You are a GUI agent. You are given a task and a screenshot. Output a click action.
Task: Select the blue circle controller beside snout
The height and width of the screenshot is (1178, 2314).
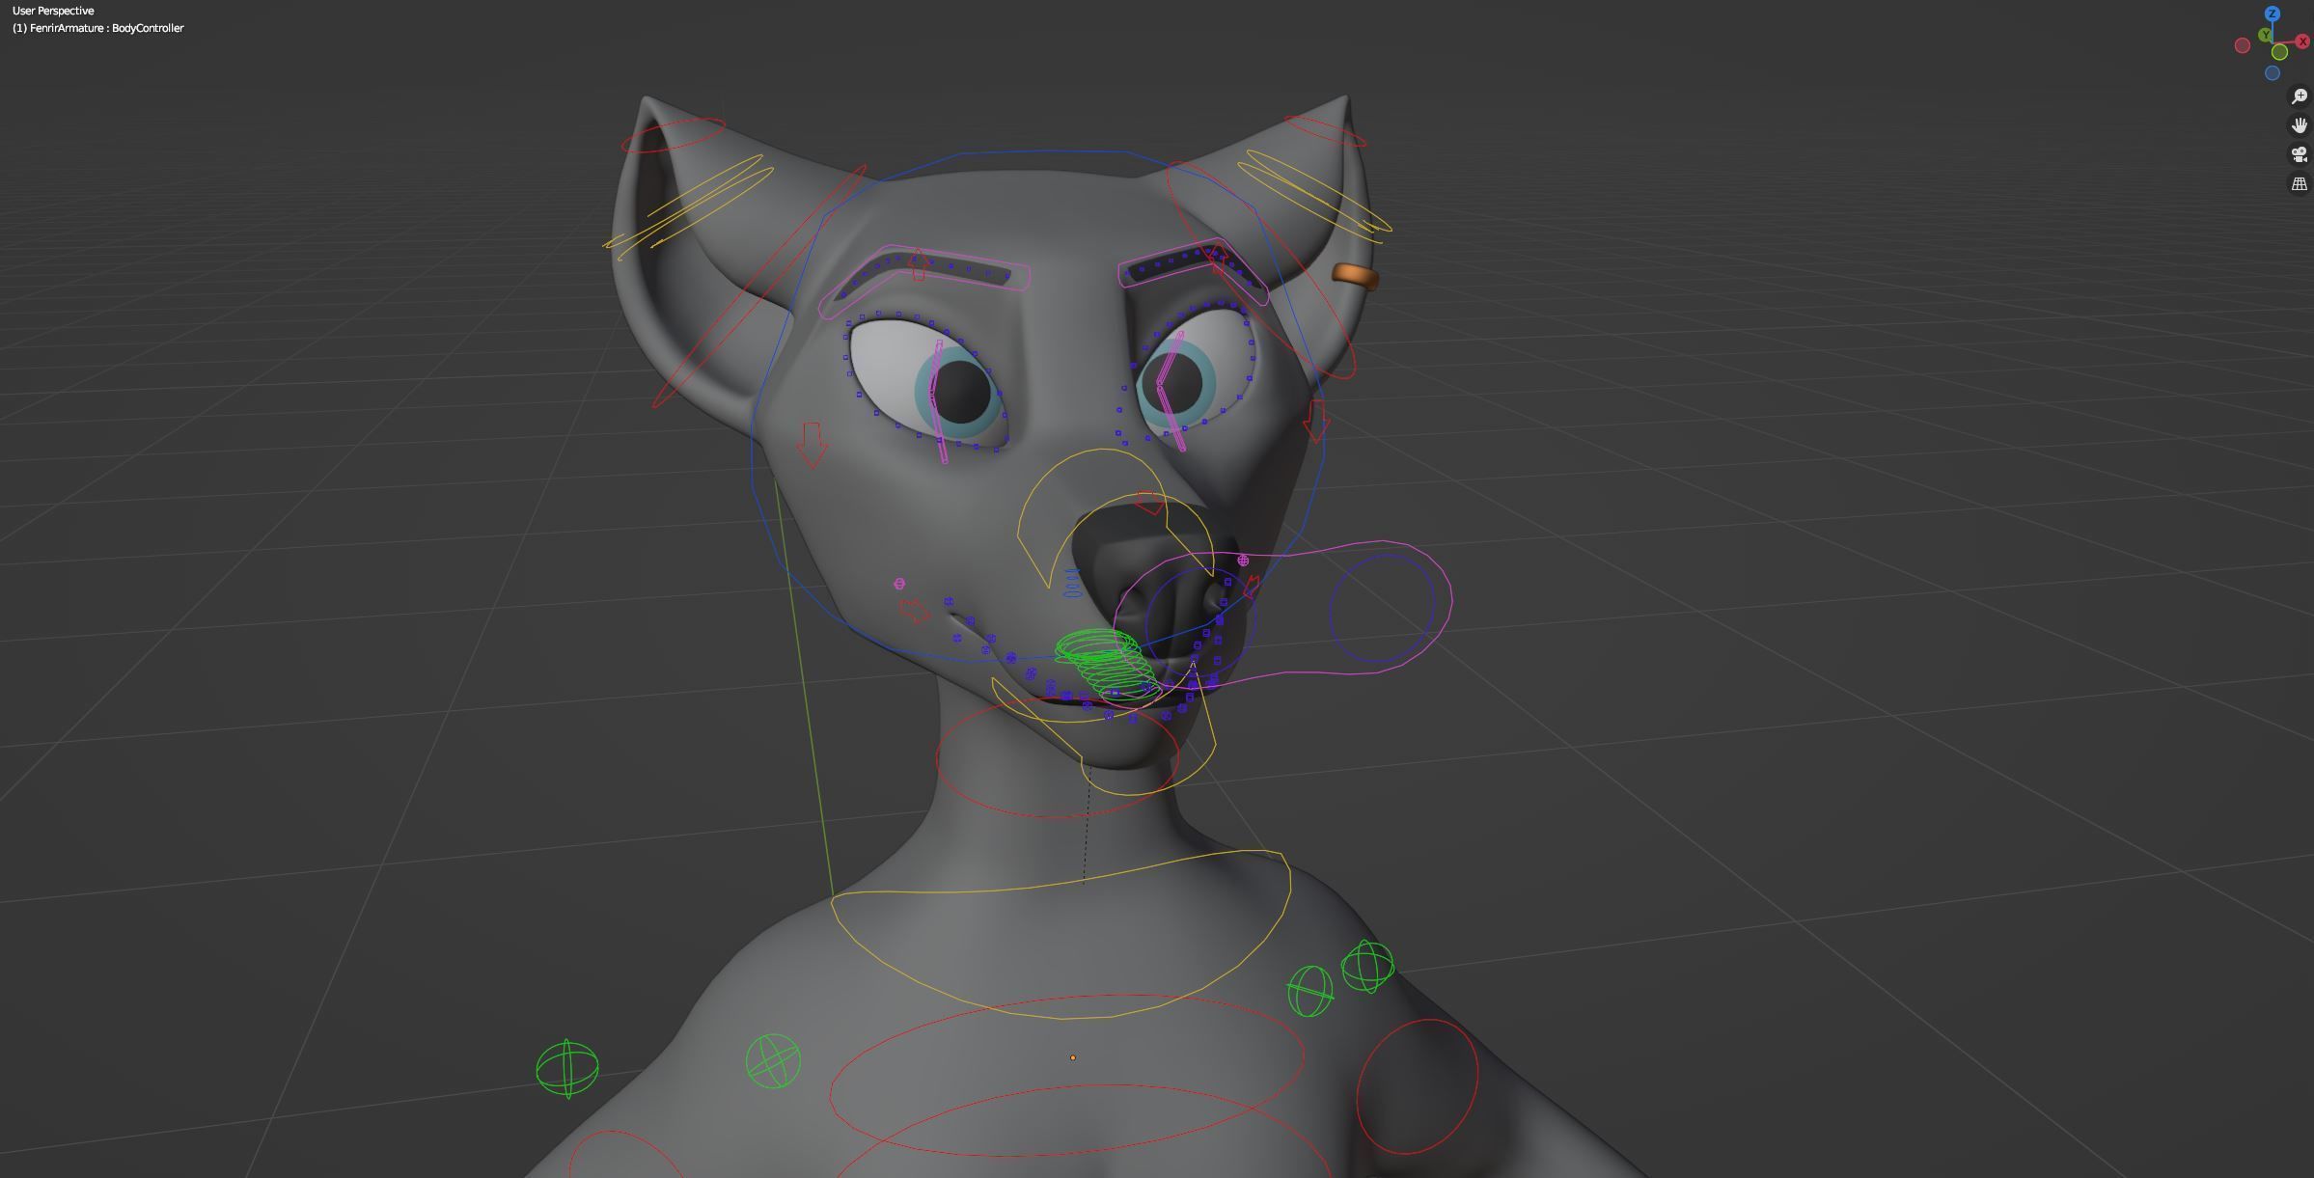[1382, 609]
